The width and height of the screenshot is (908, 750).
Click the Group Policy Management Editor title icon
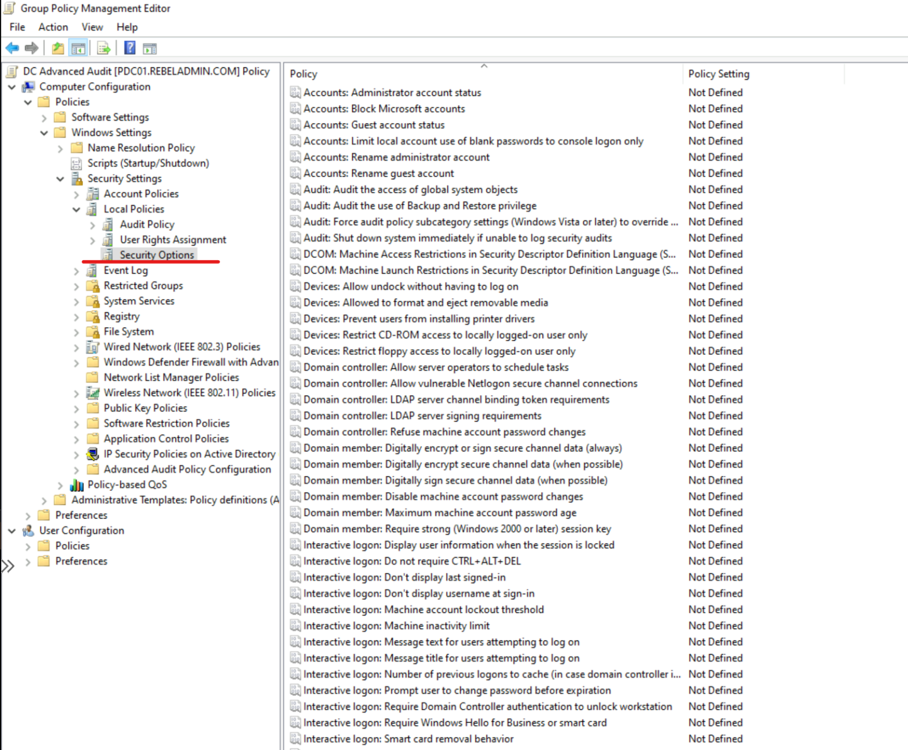click(8, 8)
